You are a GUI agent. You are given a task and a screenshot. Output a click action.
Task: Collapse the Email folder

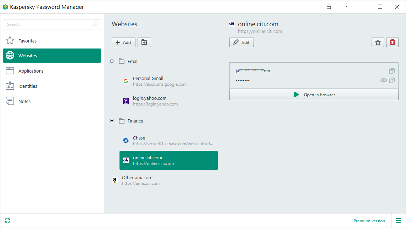click(112, 61)
